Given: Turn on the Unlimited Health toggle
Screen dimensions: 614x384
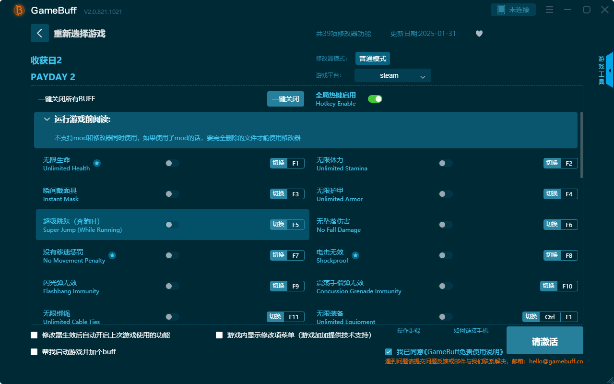Looking at the screenshot, I should point(171,163).
